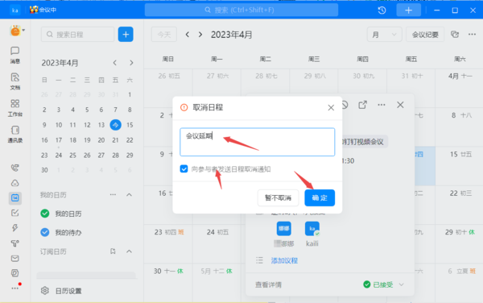The image size is (483, 303).
Task: Click the 会议中 status in title bar
Action: pyautogui.click(x=43, y=10)
